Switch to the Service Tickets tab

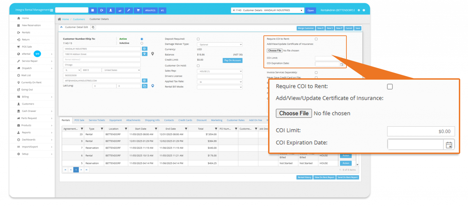point(97,120)
